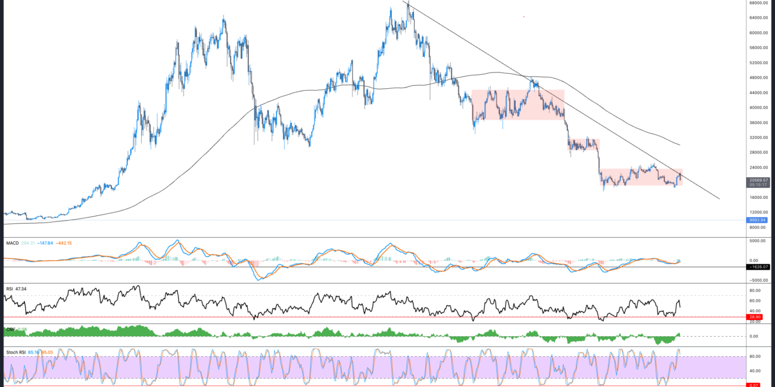Click the 16000.00 price axis label
The width and height of the screenshot is (775, 387).
(760, 198)
